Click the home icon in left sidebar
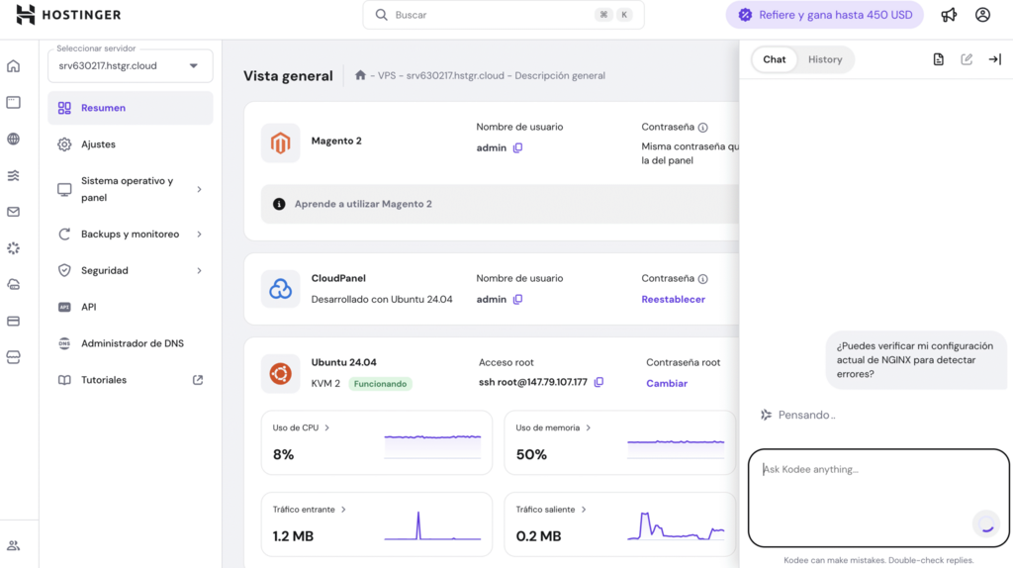 tap(13, 66)
